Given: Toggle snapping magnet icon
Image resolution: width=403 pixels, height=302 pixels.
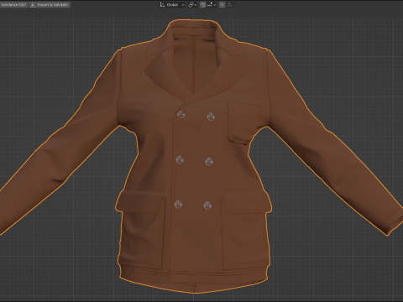Looking at the screenshot, I should [x=202, y=5].
